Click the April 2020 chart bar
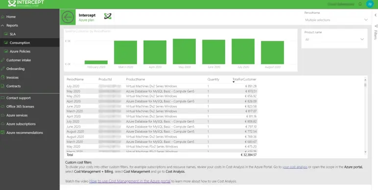Image resolution: width=378 pixels, height=190 pixels. coord(155,52)
